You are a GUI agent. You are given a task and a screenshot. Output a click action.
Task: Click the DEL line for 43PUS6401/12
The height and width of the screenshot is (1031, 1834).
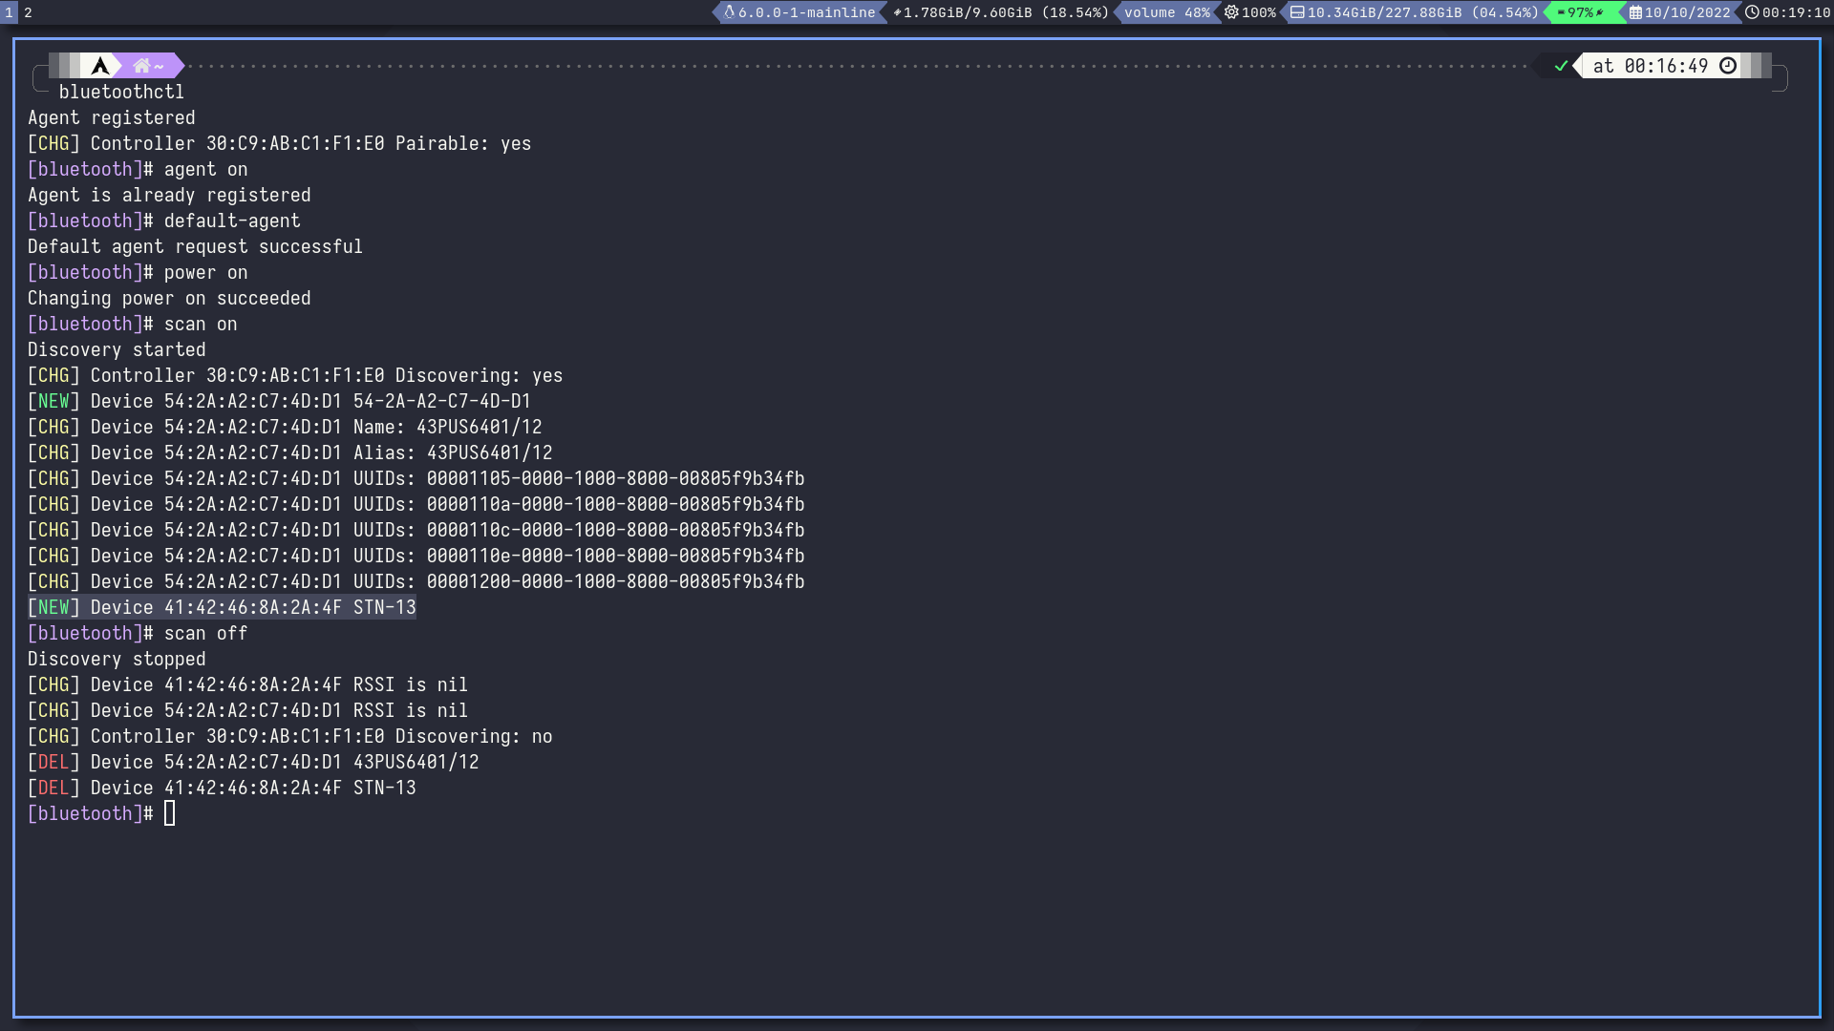[253, 762]
